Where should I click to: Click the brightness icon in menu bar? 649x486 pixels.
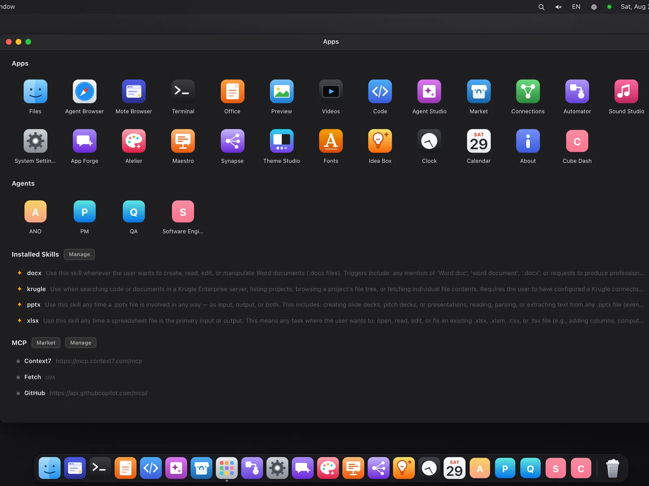coord(594,7)
